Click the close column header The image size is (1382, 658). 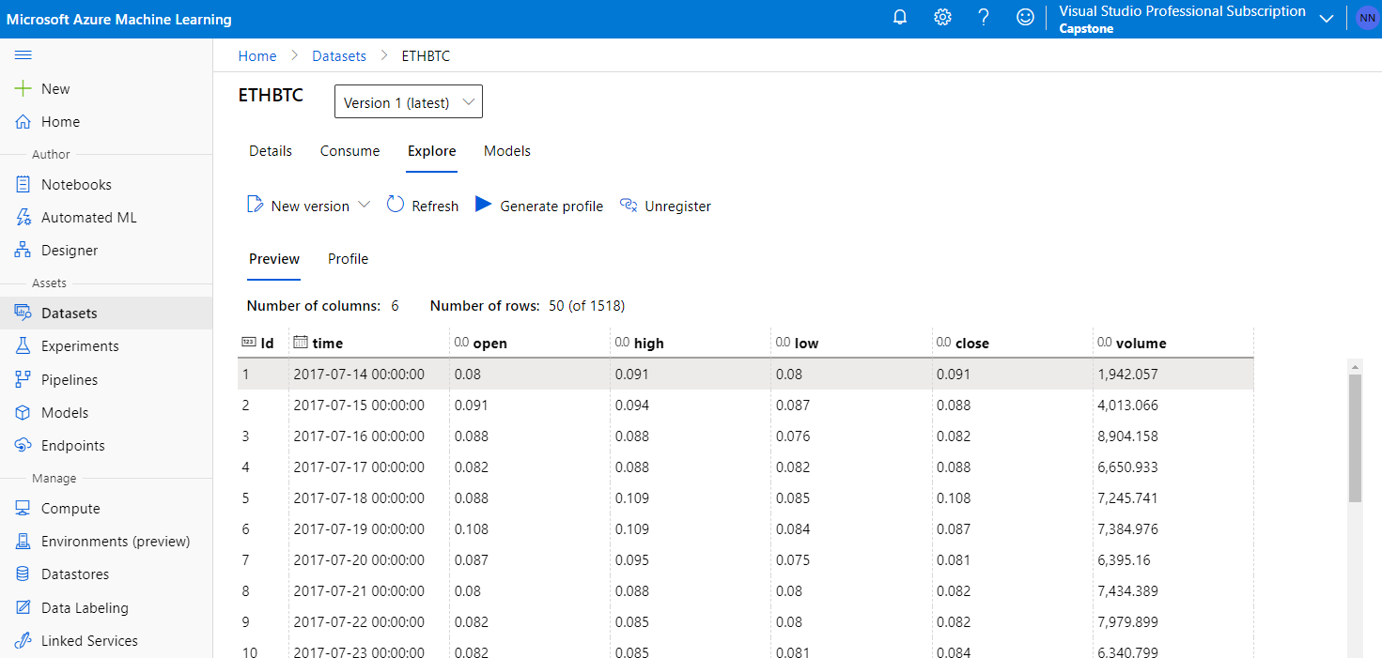(1012, 344)
